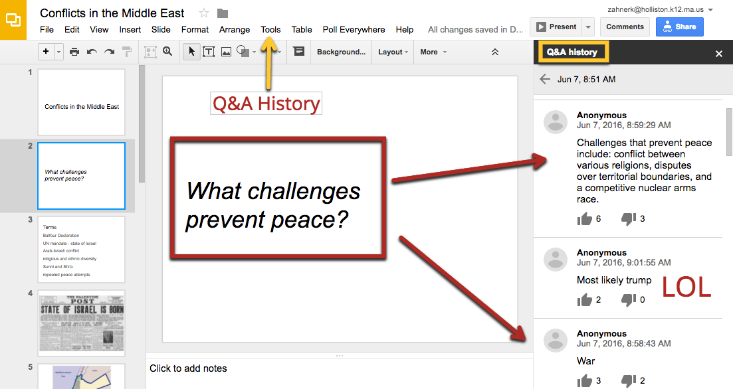The image size is (733, 389).
Task: Activate the paint format roller
Action: click(x=127, y=51)
